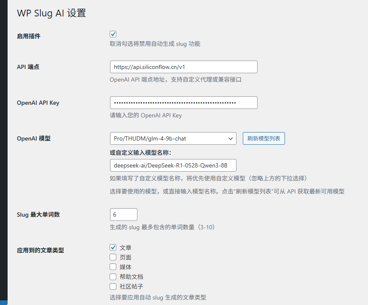368x305 pixels.
Task: Enable the 帮助文档 post type
Action: pyautogui.click(x=113, y=276)
